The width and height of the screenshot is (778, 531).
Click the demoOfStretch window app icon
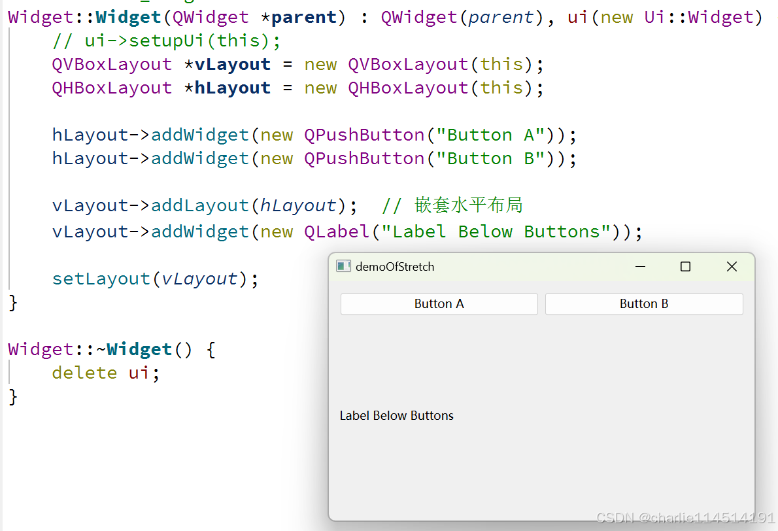point(343,267)
